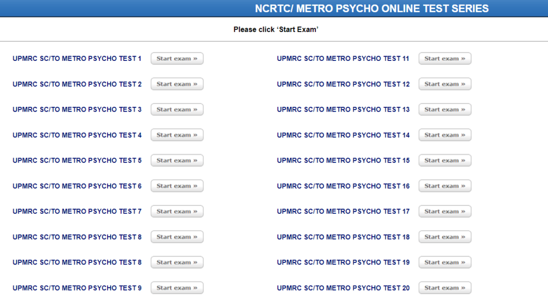Click the 'NCRTC/ METRO PSYCHO ONLINE TEST SERIES' header
Viewport: 548px width, 303px height.
pos(372,9)
